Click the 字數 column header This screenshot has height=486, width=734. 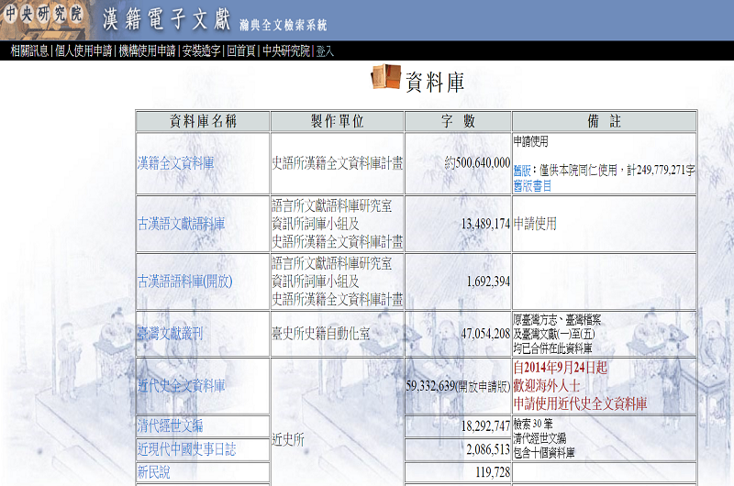(458, 122)
